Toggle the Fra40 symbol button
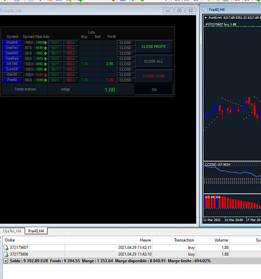Viewport: 261px width, 279px height. tap(12, 80)
